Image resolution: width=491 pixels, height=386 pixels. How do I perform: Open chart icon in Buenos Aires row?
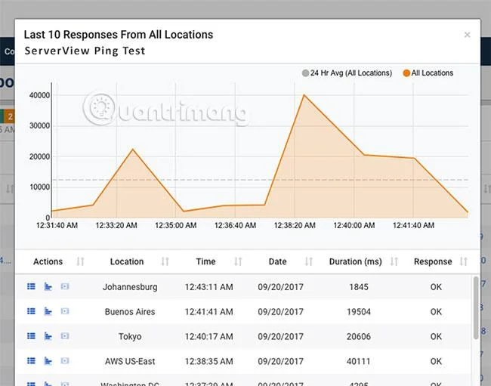tap(48, 311)
